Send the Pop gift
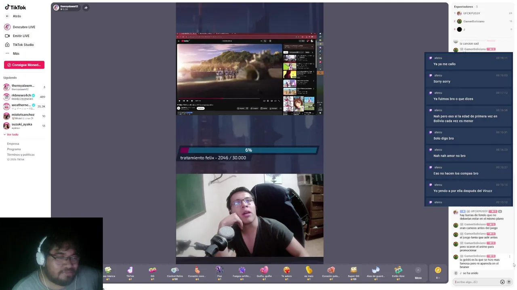 coord(219,273)
